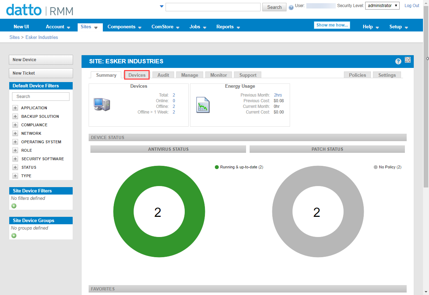This screenshot has height=295, width=429.
Task: Click the Offline > 1 Week count link
Action: 174,112
